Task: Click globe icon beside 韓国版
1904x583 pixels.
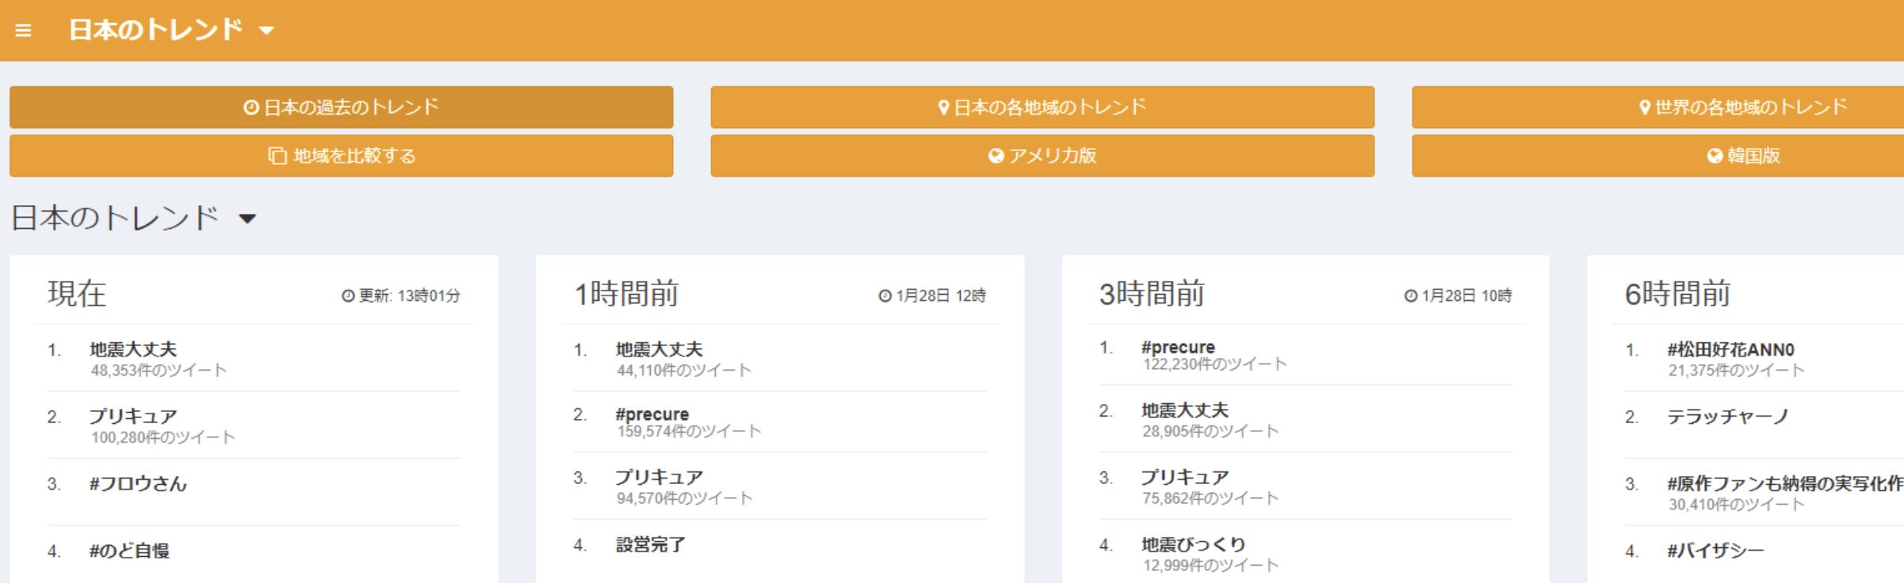Action: pos(1715,156)
